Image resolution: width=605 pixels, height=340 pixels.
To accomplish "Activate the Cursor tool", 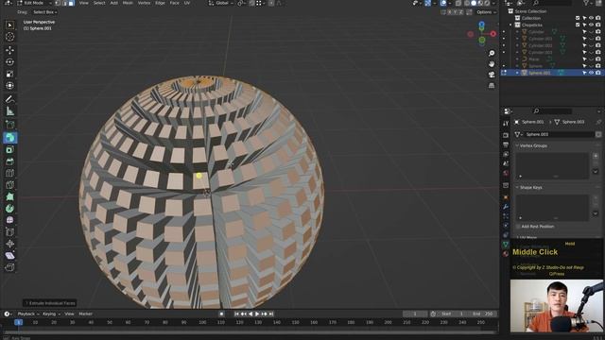I will click(10, 37).
